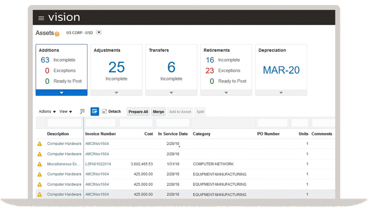Expand the Additions tile arrow
The height and width of the screenshot is (211, 368).
point(61,92)
